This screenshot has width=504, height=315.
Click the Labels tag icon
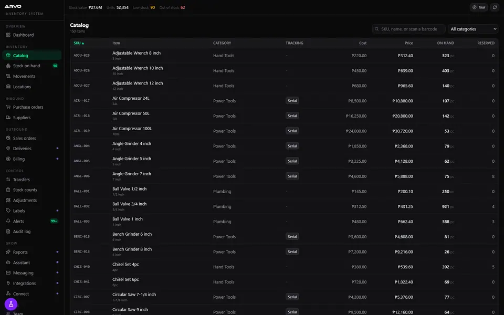[8, 211]
